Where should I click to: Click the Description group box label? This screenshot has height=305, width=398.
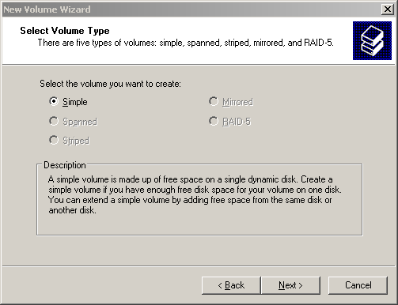tap(65, 165)
